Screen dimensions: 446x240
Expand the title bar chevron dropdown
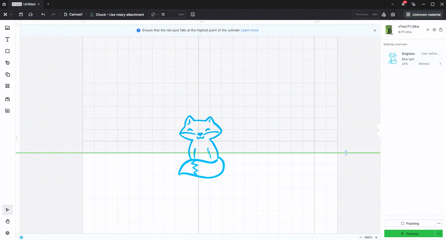coord(392,4)
